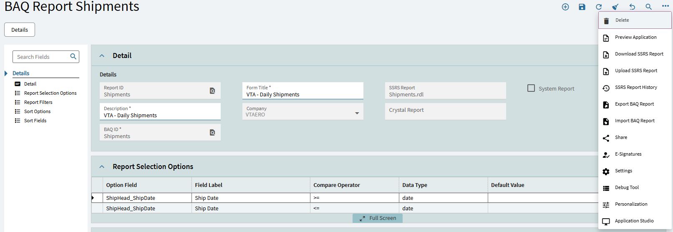The width and height of the screenshot is (673, 232).
Task: Go to Report Filters in sidebar
Action: pos(38,102)
